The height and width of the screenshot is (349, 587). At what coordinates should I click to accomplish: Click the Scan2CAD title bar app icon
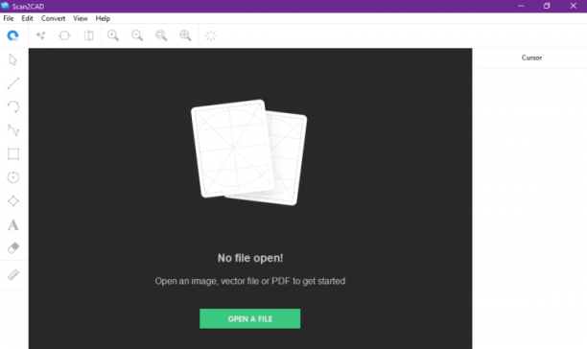5,6
